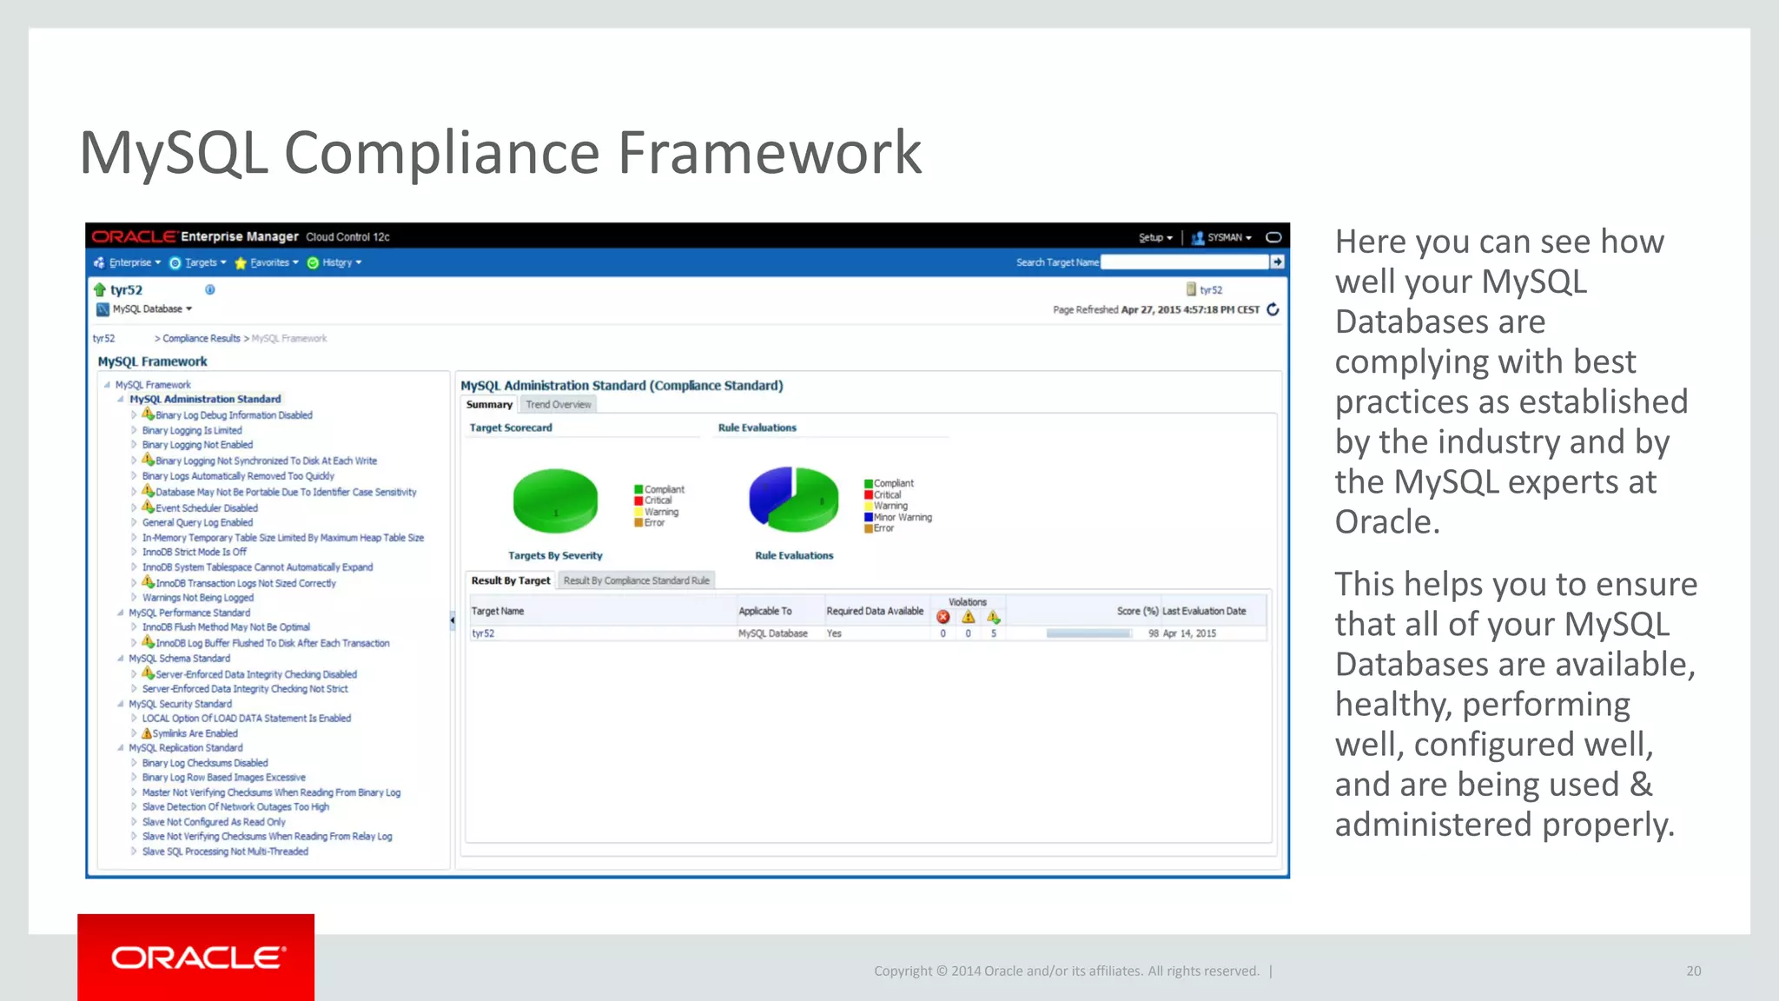This screenshot has width=1779, height=1001.
Task: Open the Targets menu
Action: click(198, 262)
